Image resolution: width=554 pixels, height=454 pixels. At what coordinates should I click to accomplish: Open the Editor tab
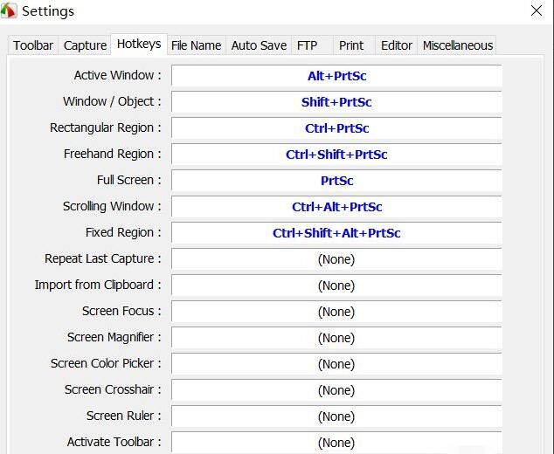pyautogui.click(x=397, y=45)
